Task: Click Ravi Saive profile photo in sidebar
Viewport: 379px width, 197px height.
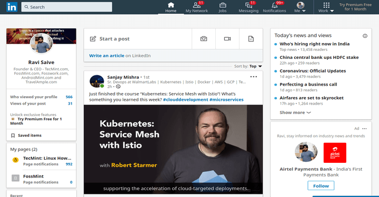Action: (x=42, y=43)
